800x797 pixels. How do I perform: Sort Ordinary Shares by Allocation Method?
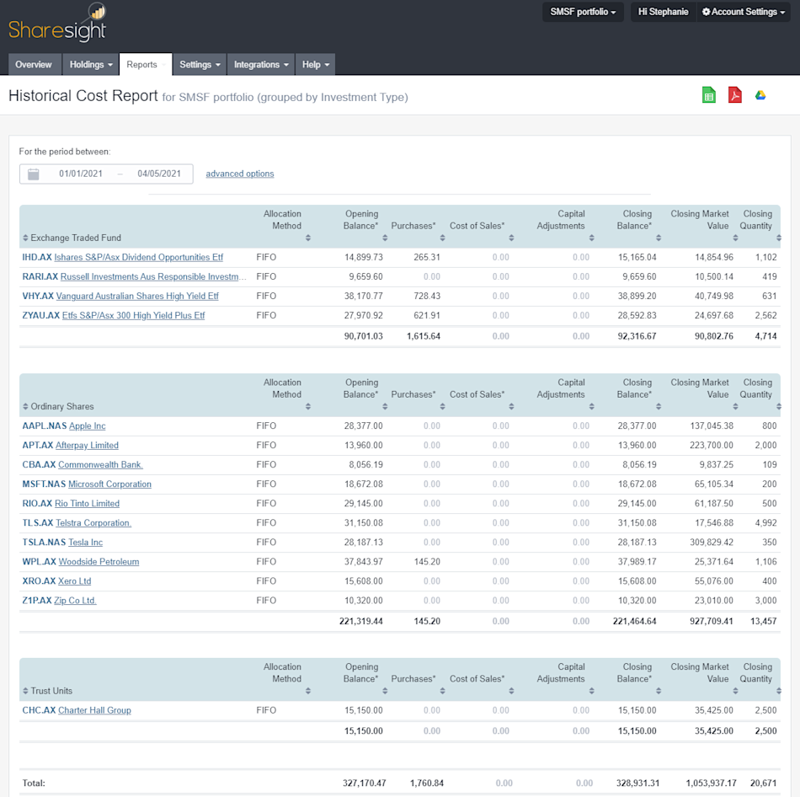(307, 406)
